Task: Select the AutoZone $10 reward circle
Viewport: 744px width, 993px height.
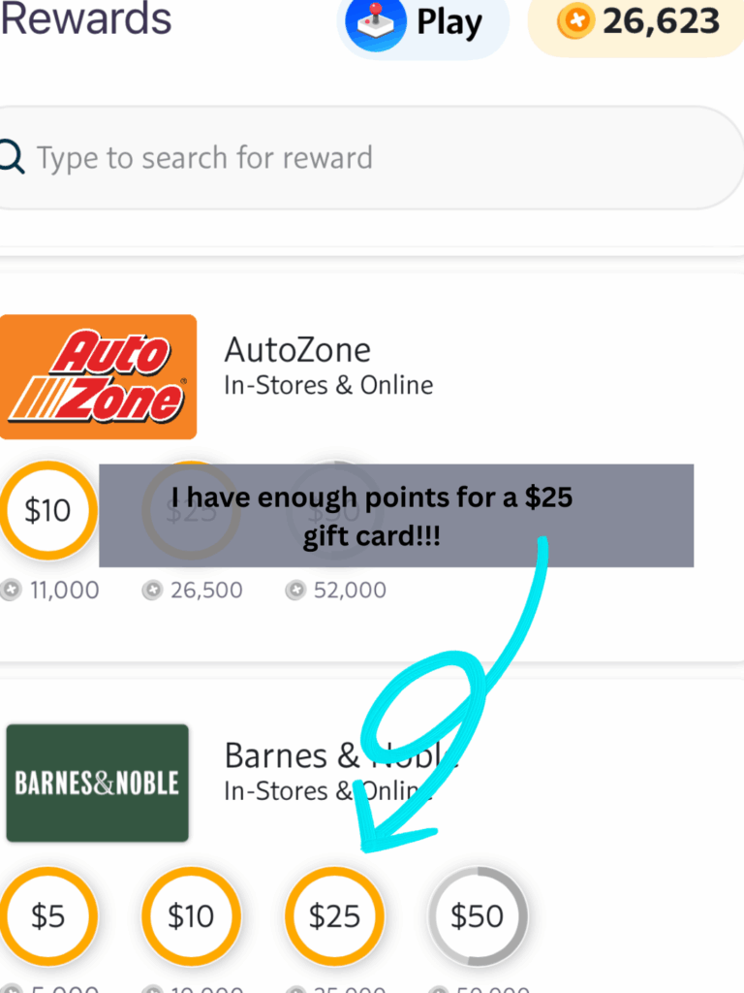Action: pos(47,510)
